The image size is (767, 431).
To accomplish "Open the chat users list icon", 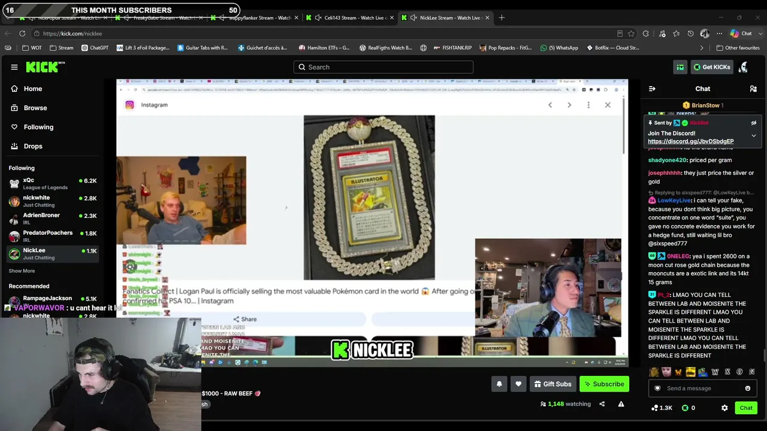I will [753, 89].
